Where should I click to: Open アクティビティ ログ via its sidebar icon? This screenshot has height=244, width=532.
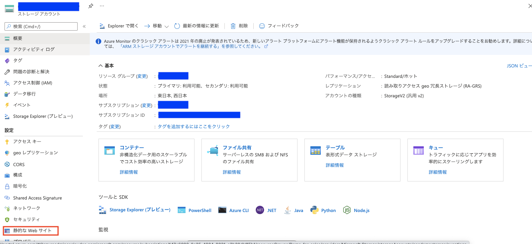coord(7,49)
